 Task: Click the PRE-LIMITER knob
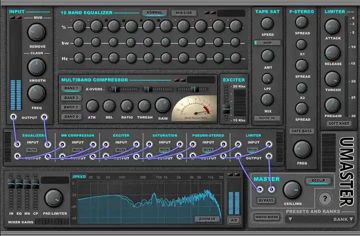53,198
